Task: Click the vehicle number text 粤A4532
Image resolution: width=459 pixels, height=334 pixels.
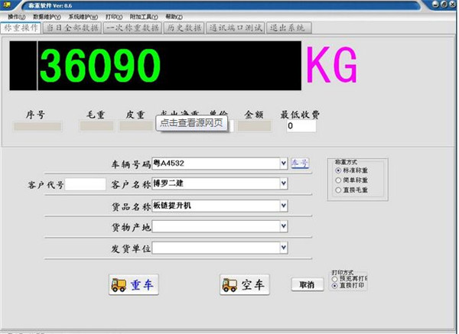Action: tap(169, 164)
